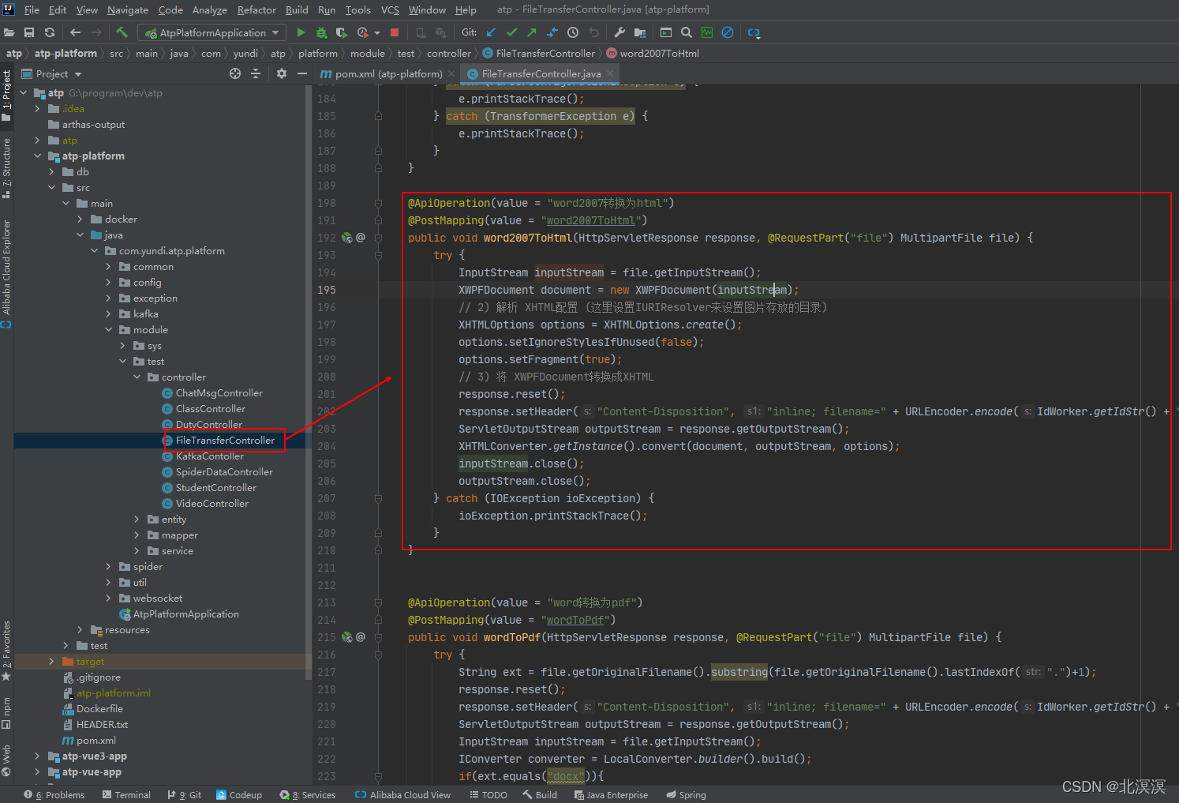Expand the spider package

108,566
